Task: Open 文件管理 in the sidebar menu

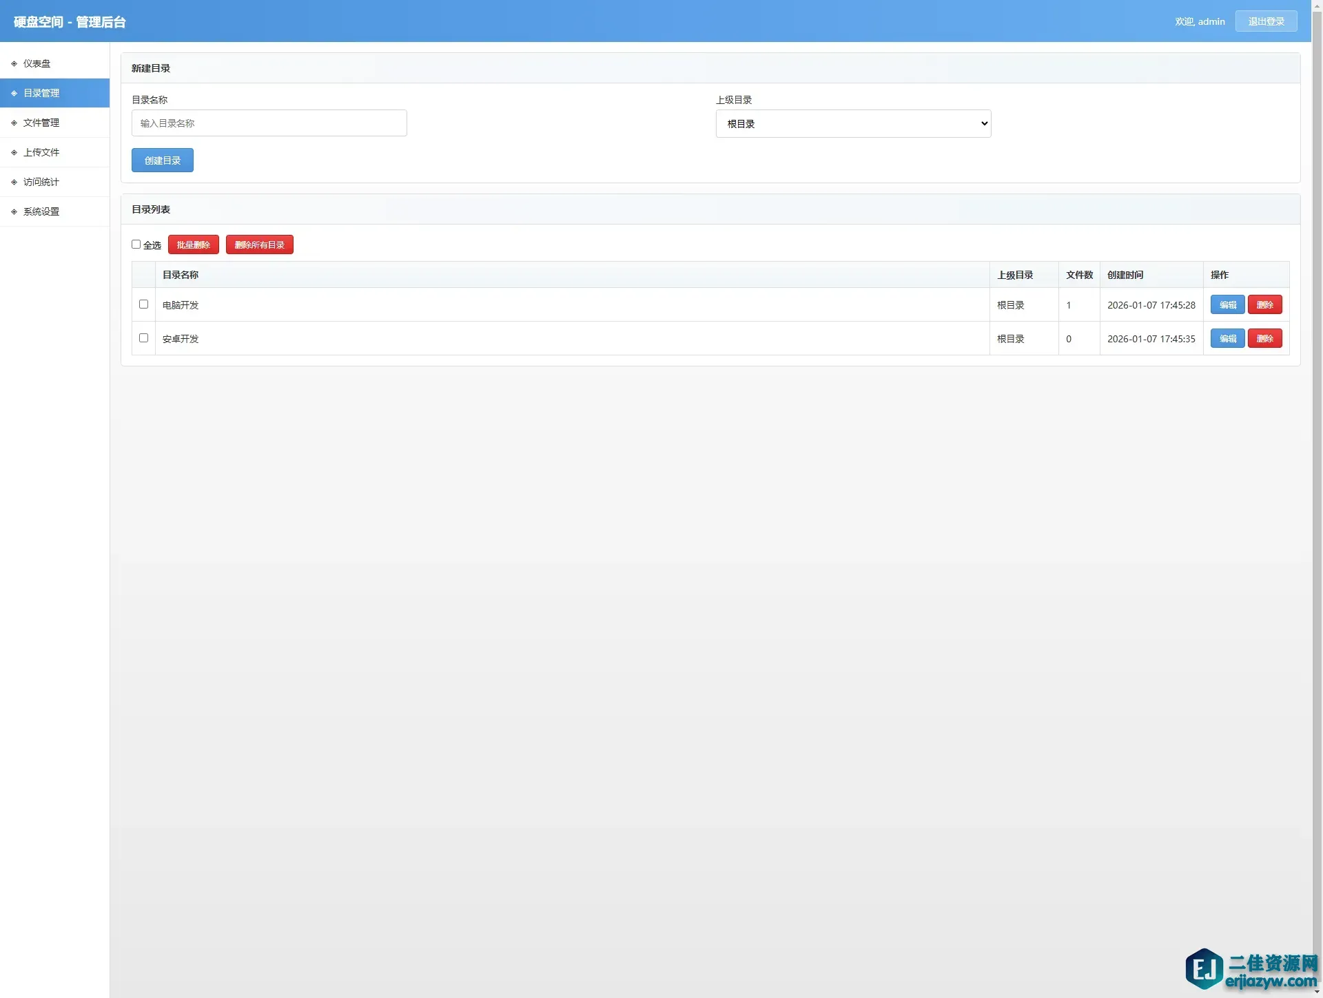Action: (41, 123)
